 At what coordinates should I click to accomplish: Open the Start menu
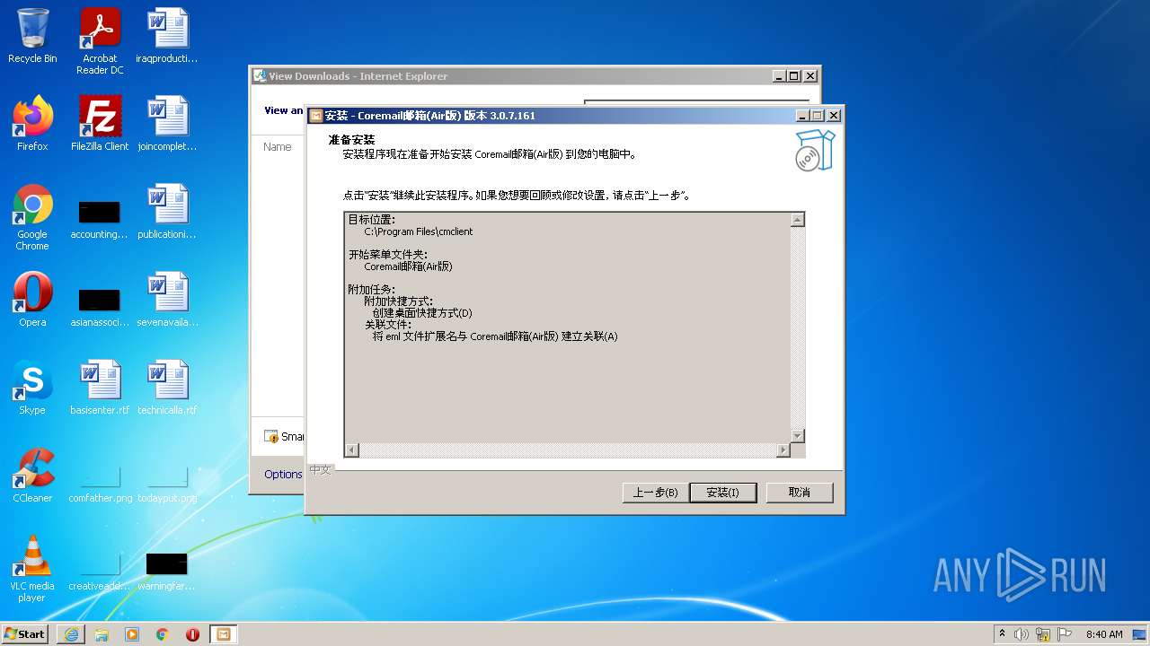tap(25, 634)
